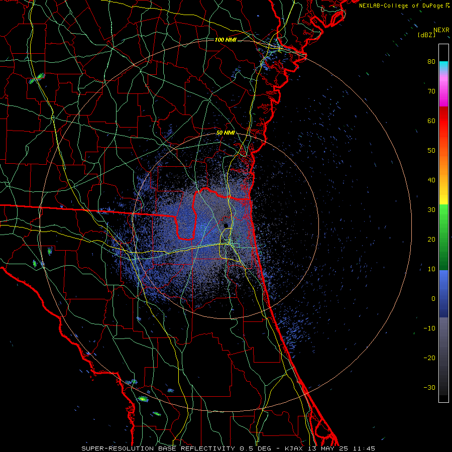The height and width of the screenshot is (452, 452).
Task: Click the Super-Resolution Base Reflectivity caption
Action: 159,448
